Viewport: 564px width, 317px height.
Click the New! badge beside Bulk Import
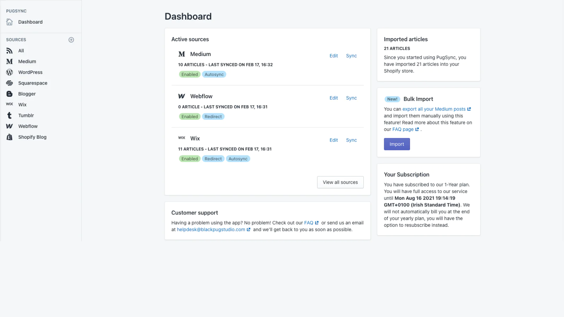pos(392,99)
